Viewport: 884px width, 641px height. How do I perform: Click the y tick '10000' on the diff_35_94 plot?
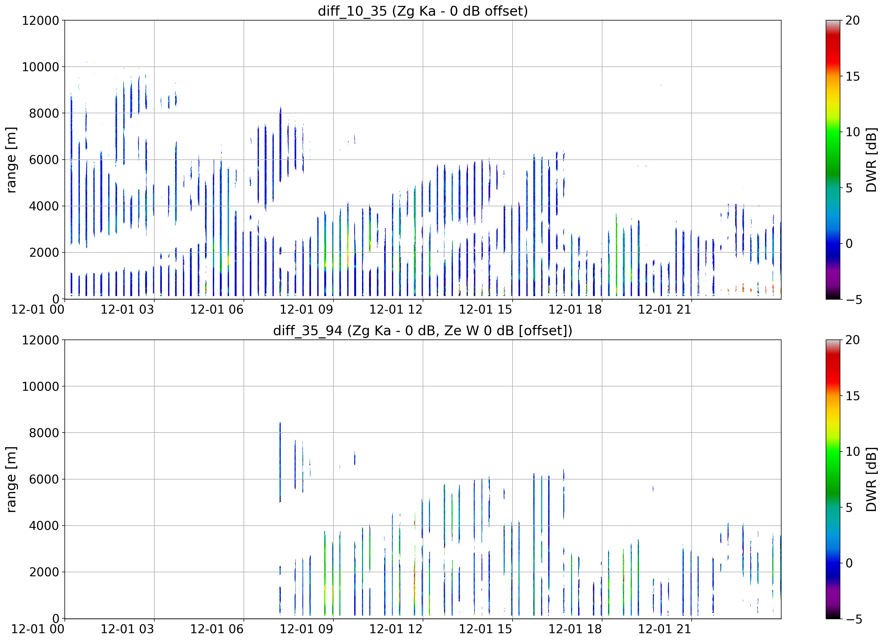tap(40, 386)
